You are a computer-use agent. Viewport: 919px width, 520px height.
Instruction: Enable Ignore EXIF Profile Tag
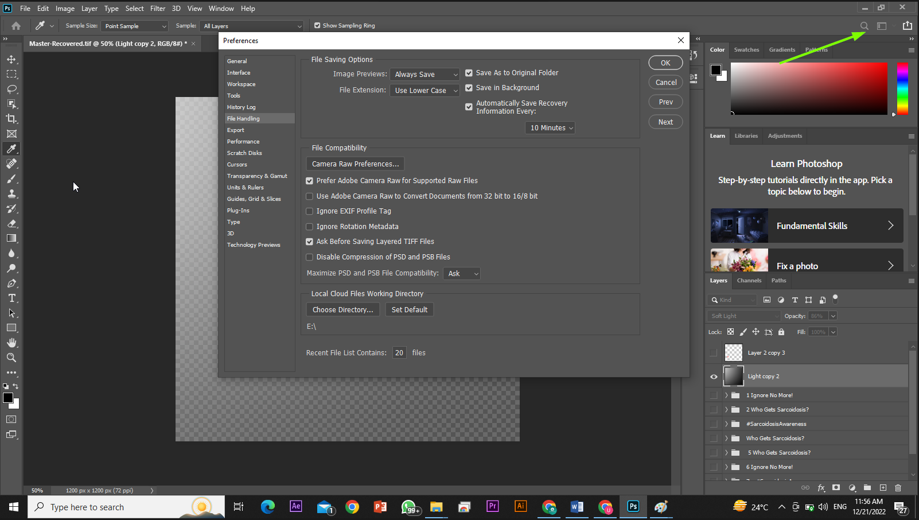point(309,211)
